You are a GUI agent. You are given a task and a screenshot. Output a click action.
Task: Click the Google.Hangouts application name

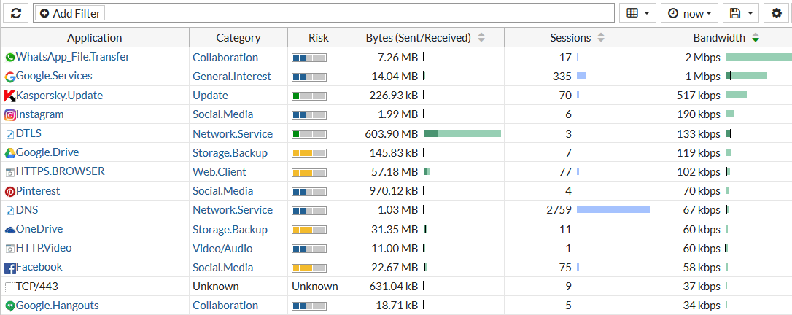pyautogui.click(x=58, y=305)
